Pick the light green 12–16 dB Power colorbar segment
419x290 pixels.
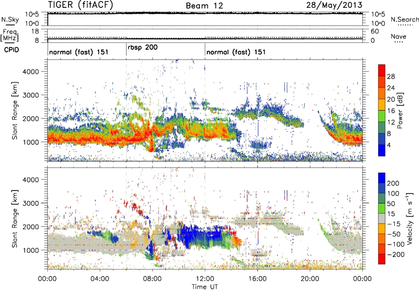click(x=382, y=116)
